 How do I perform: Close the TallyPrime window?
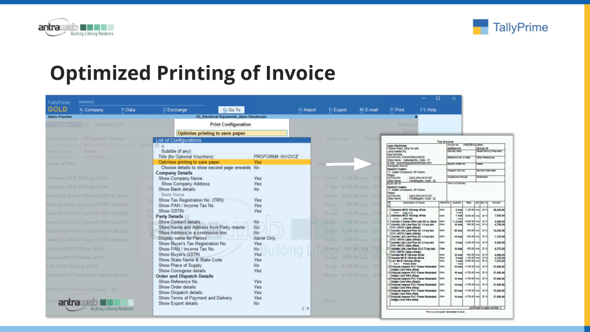454,98
